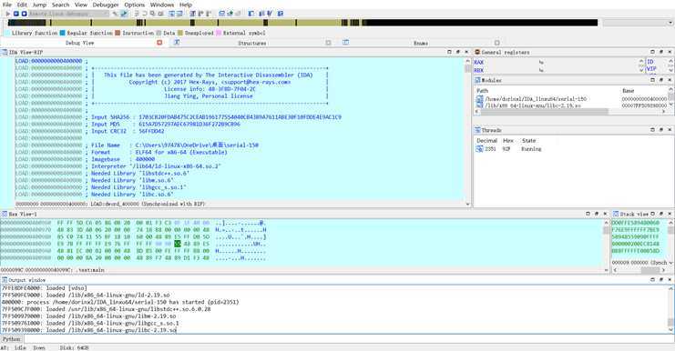This screenshot has height=351, width=675.
Task: Click the Regular function legend color swatch
Action: point(63,33)
